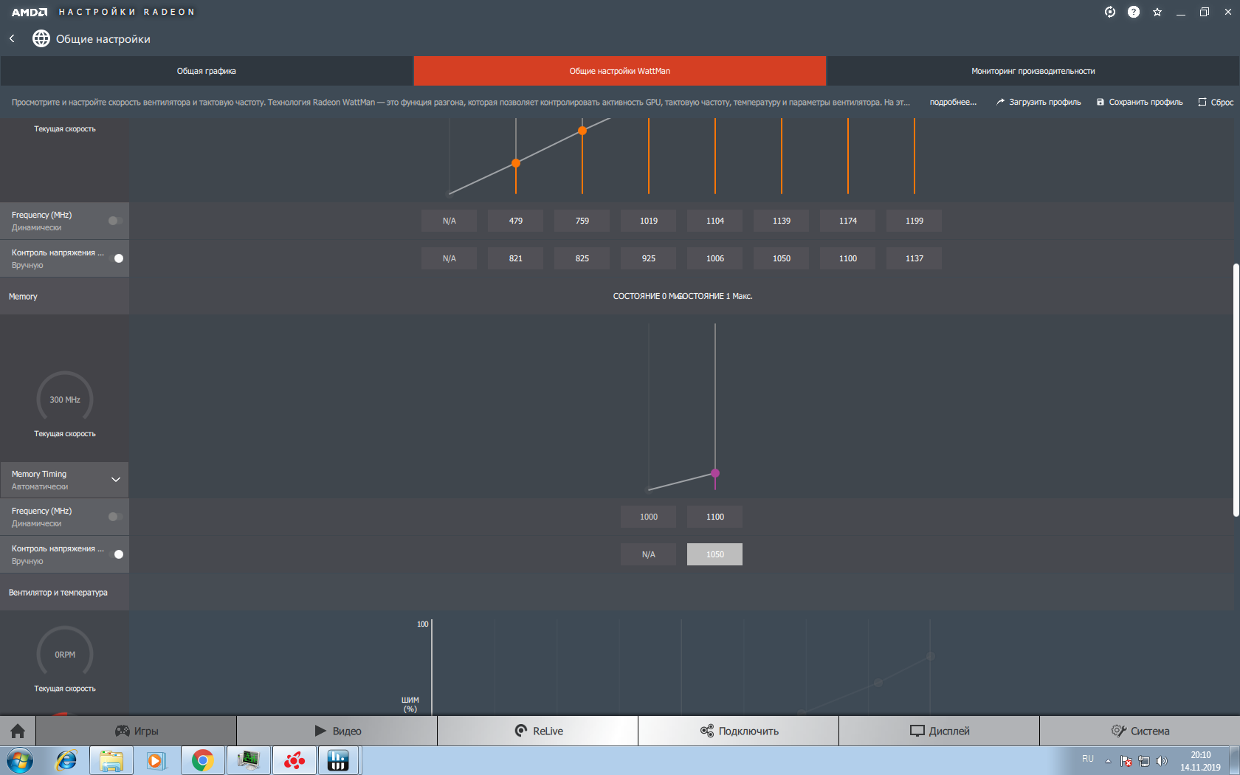Click the Сброс reset button

pyautogui.click(x=1216, y=102)
